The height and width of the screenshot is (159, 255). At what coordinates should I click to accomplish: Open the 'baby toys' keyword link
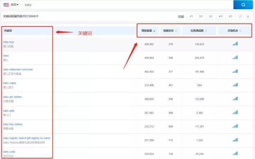(8, 42)
